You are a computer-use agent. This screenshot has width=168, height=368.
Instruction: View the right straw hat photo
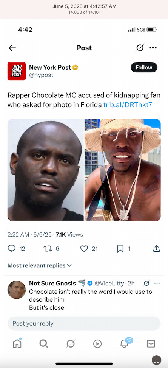pos(123,170)
